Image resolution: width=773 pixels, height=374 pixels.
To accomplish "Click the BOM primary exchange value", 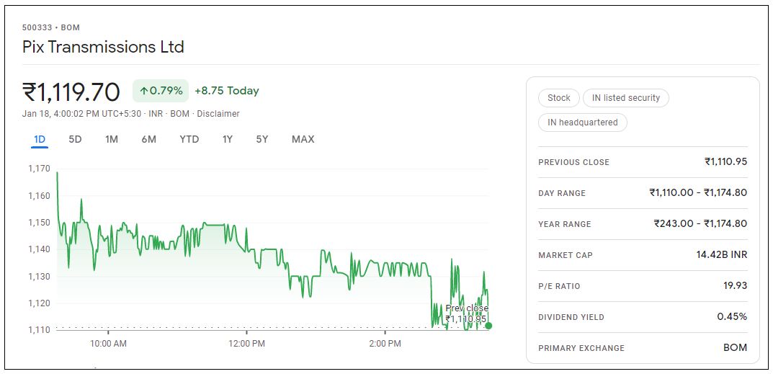I will tap(735, 347).
